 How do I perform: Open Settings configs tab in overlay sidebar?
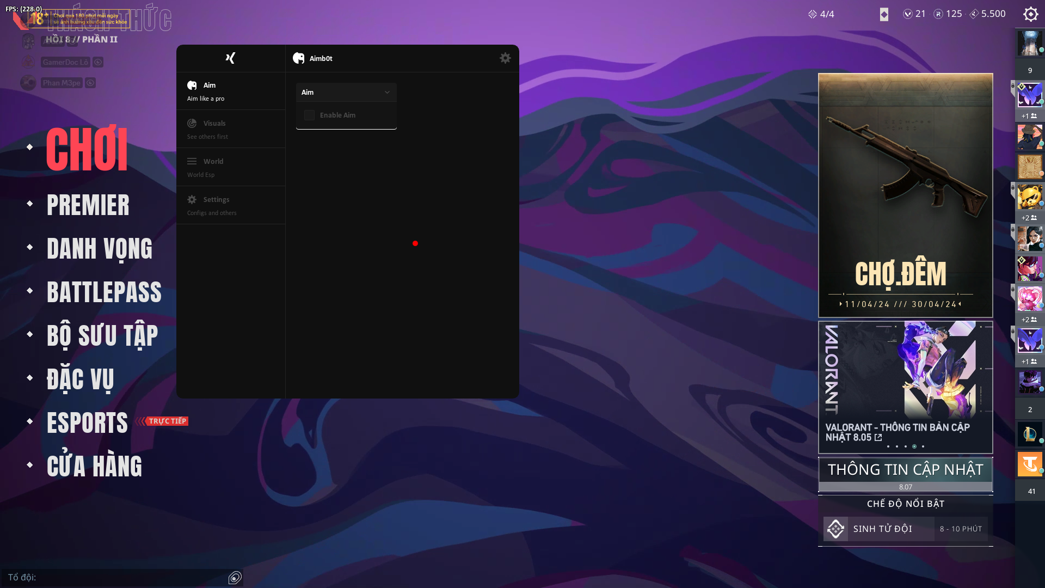click(x=231, y=205)
